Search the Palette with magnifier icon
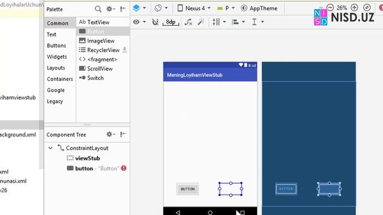 (x=98, y=9)
